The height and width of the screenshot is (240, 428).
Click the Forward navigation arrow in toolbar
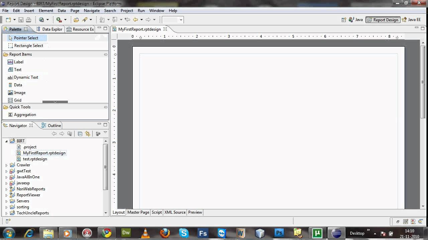point(148,20)
